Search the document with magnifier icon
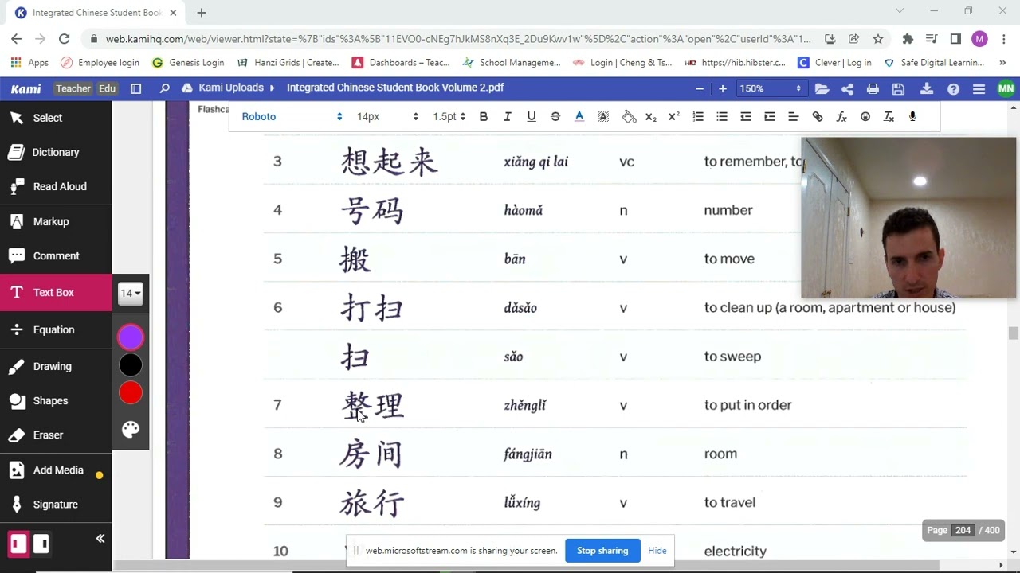1020x573 pixels. 164,88
